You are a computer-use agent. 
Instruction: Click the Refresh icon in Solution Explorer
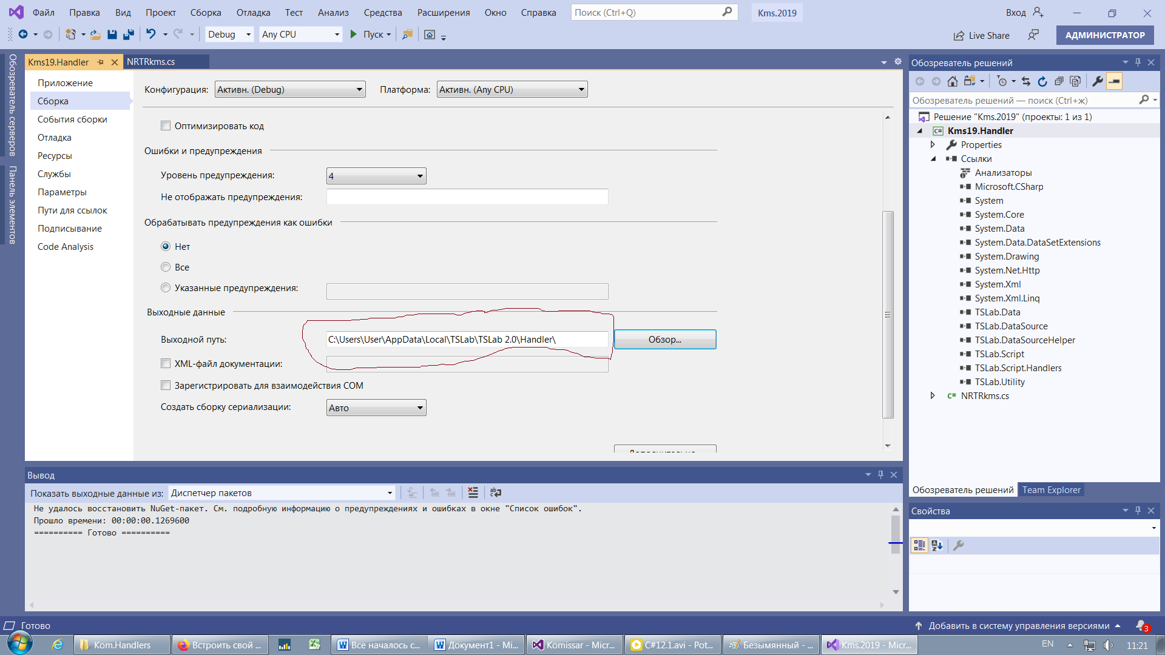pyautogui.click(x=1042, y=81)
